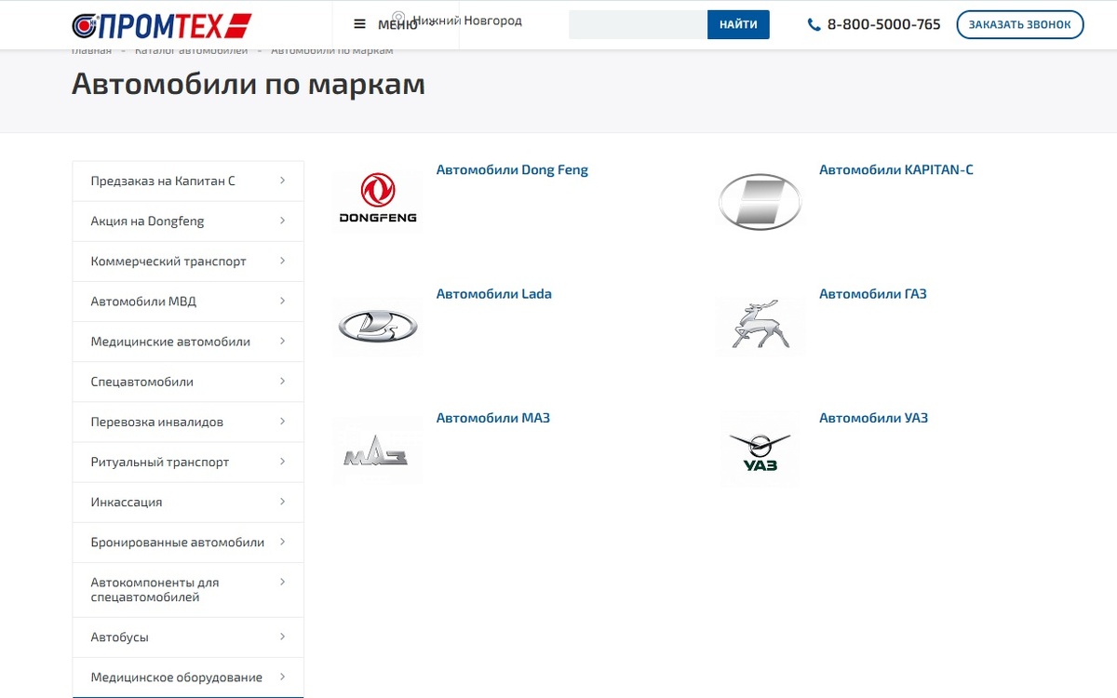Go to Каталог автомобилей breadcrumb

191,50
